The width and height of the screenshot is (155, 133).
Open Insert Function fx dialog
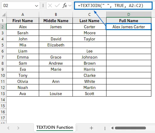(x=65, y=5)
